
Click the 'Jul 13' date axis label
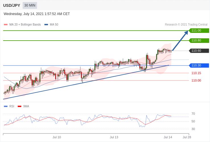pyautogui.click(x=114, y=137)
